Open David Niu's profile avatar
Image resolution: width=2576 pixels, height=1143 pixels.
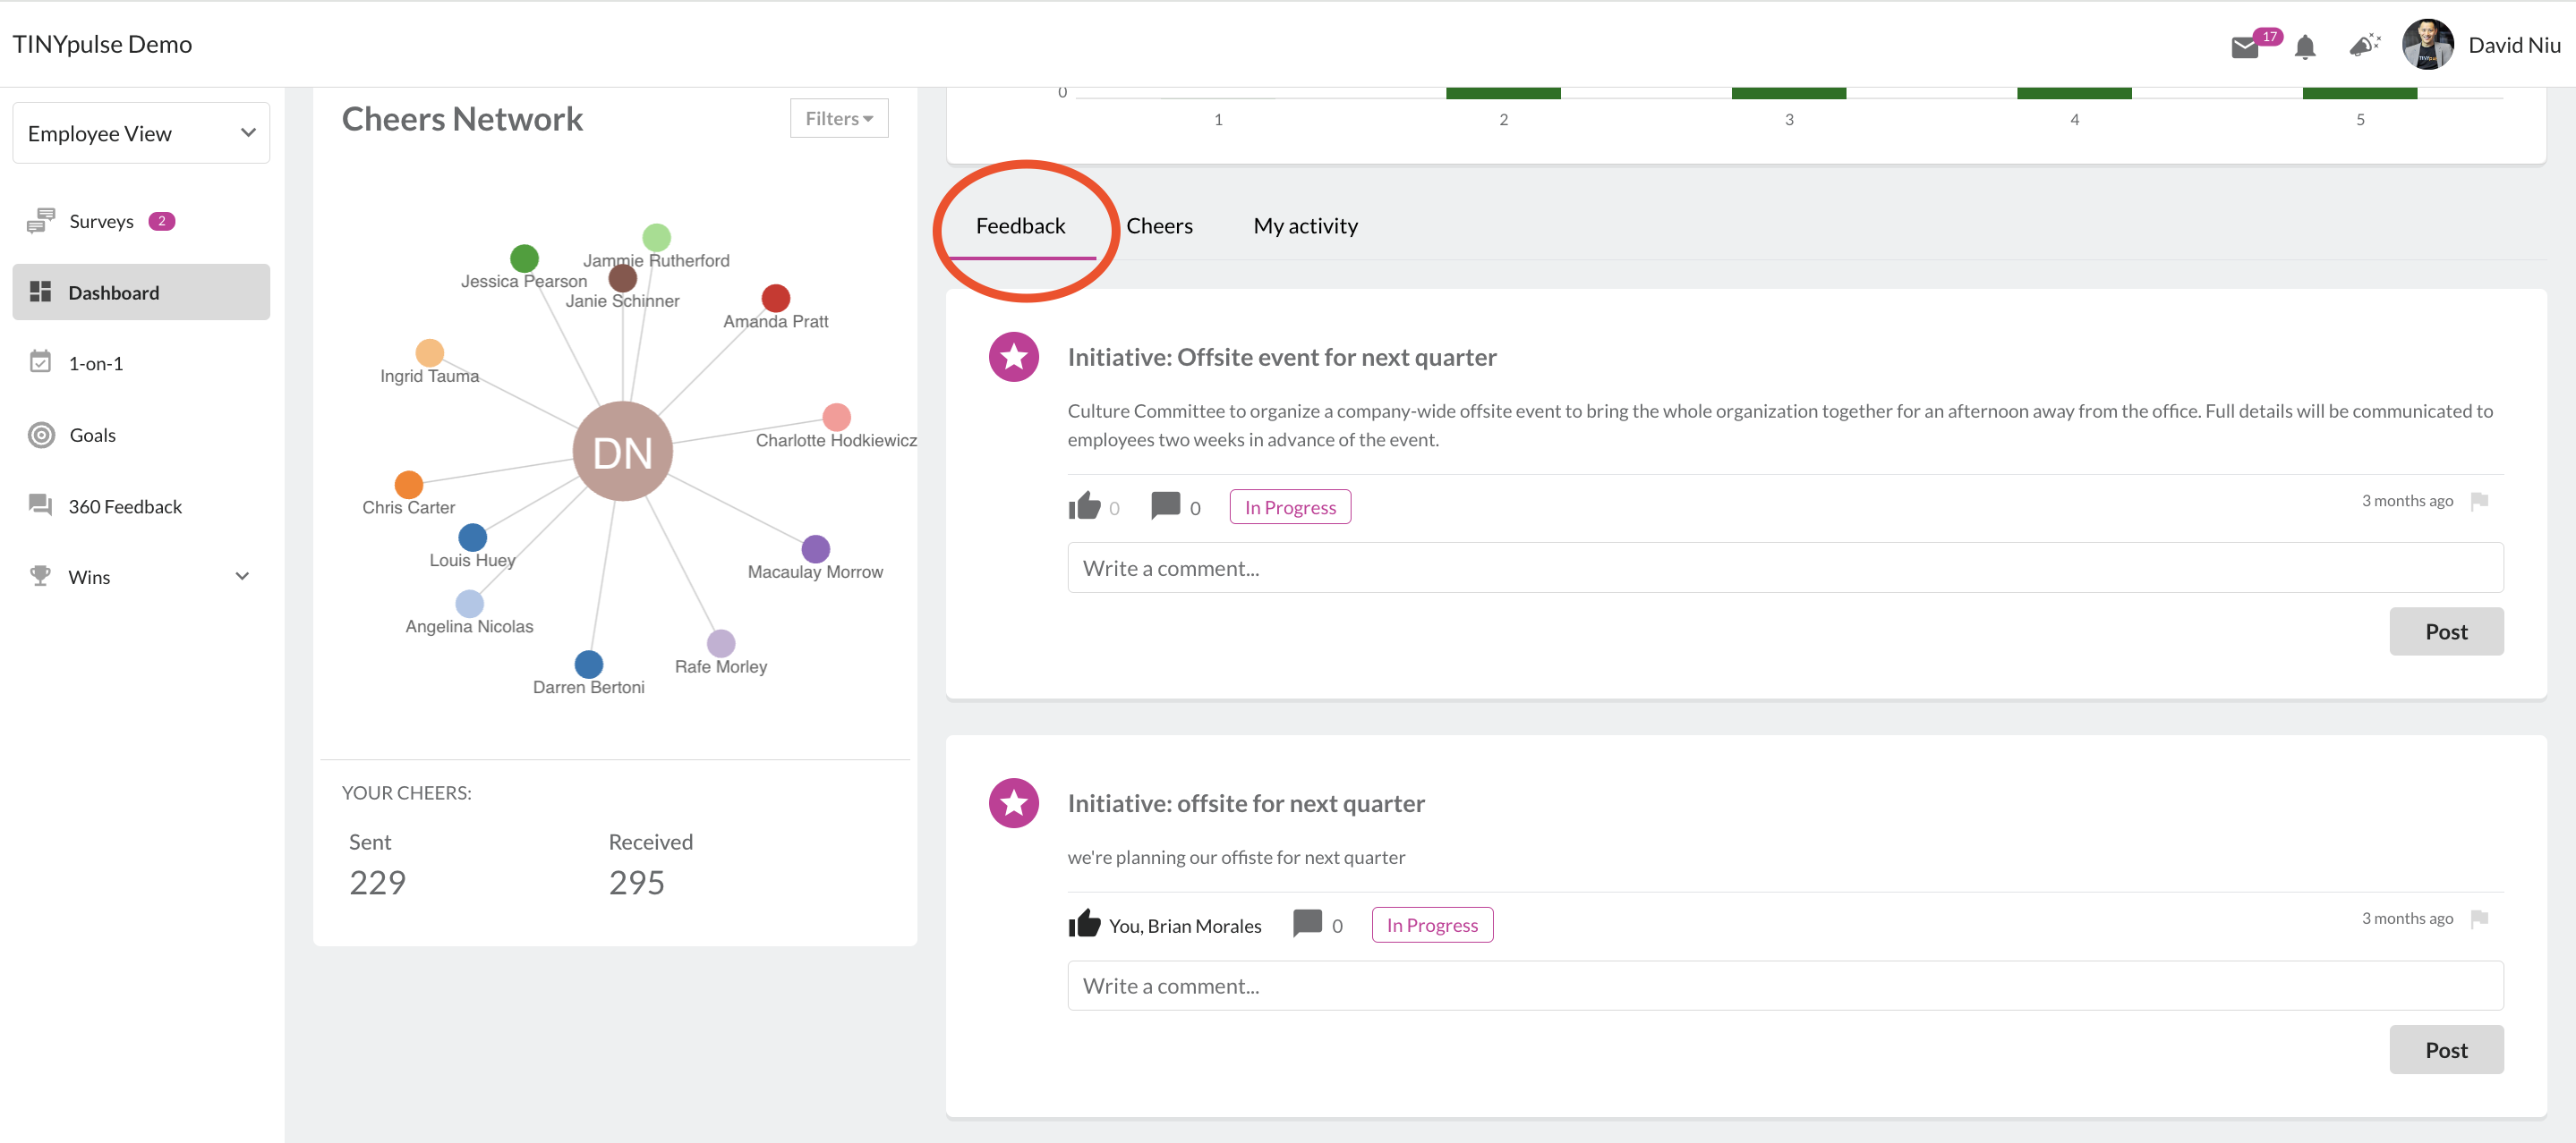point(2428,44)
